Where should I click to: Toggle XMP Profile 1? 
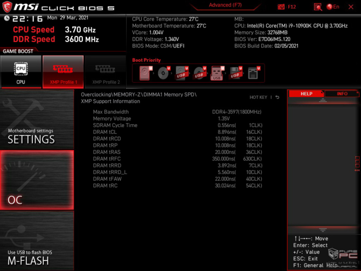[x=63, y=72]
